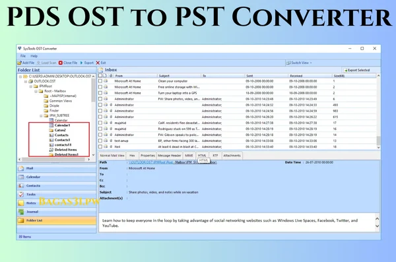Viewport: 396px width, 262px height.
Task: Click the red Close File icon
Action: click(x=60, y=63)
